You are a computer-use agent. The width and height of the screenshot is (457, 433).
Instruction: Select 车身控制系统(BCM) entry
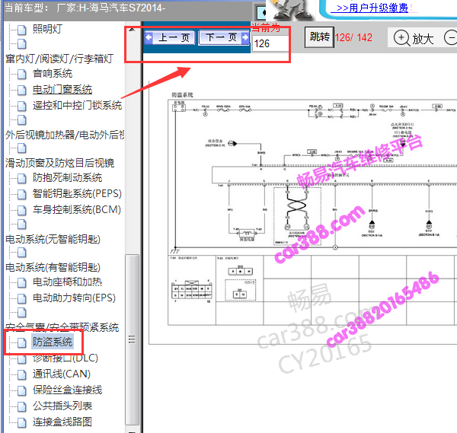click(77, 210)
